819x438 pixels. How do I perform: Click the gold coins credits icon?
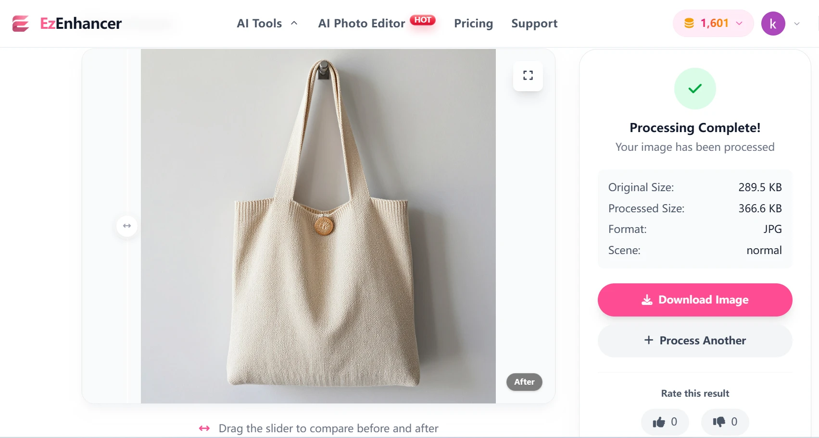[689, 23]
